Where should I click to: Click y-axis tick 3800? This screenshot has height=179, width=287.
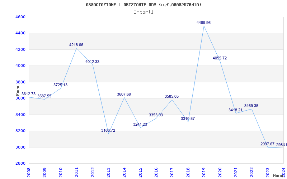20,82
